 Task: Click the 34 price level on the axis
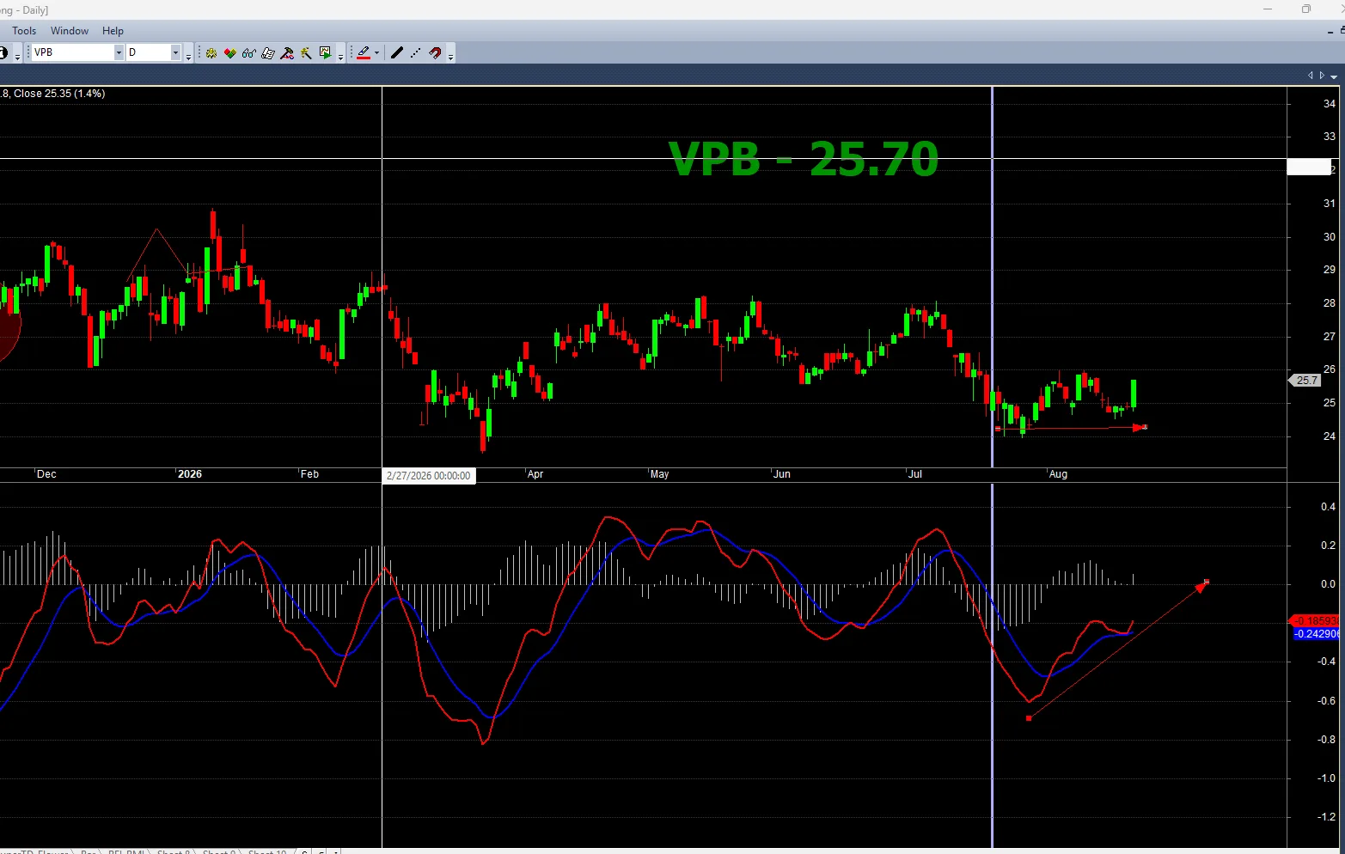[1330, 104]
